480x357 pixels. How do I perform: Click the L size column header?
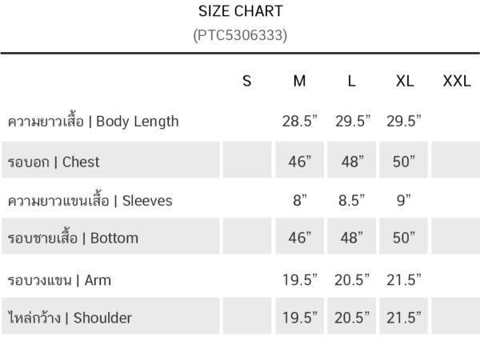[351, 81]
